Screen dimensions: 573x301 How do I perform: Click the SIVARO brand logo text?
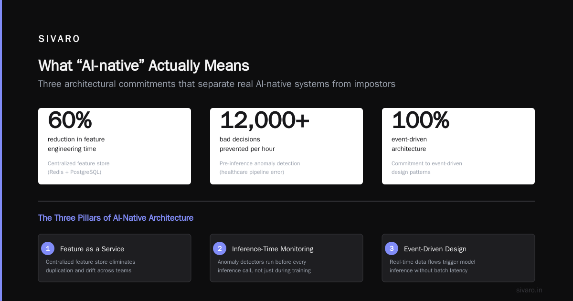[59, 39]
